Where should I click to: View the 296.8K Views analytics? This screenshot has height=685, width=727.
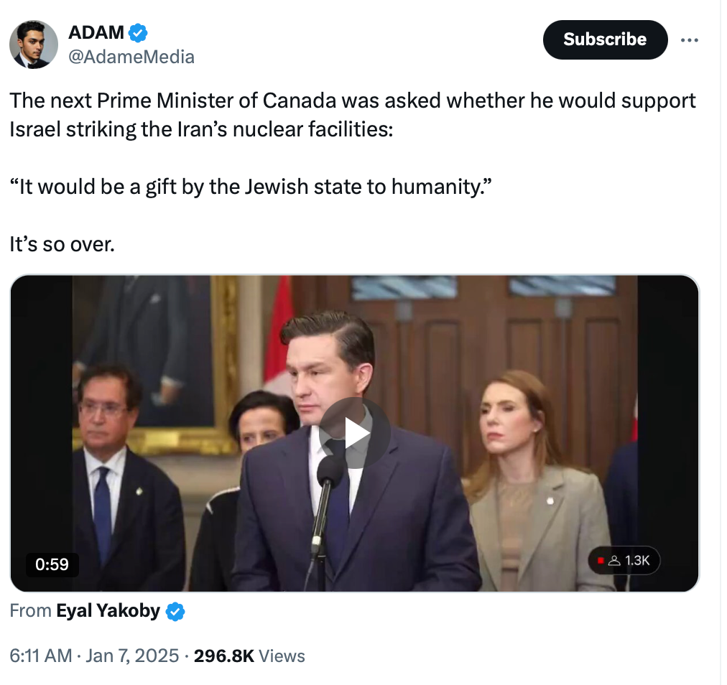point(249,656)
